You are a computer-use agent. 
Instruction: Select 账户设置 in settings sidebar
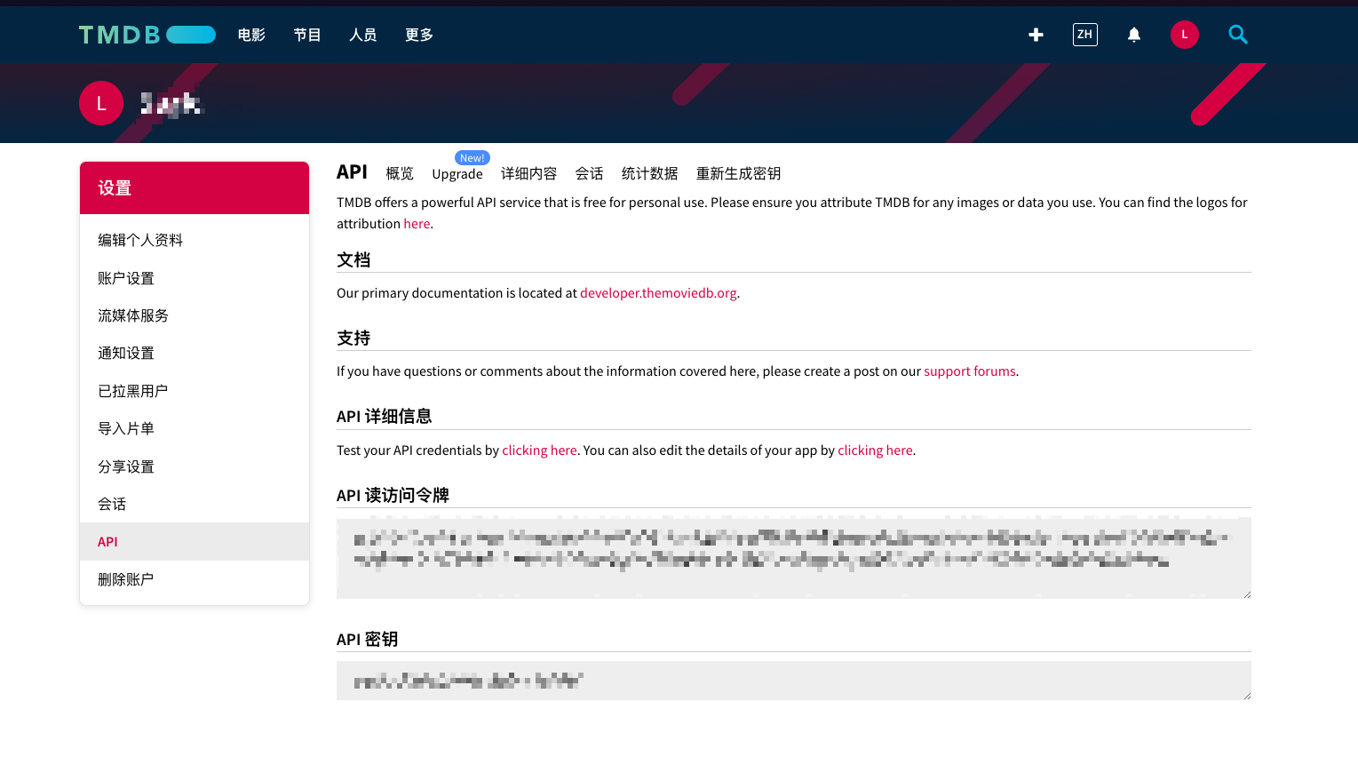[195, 278]
